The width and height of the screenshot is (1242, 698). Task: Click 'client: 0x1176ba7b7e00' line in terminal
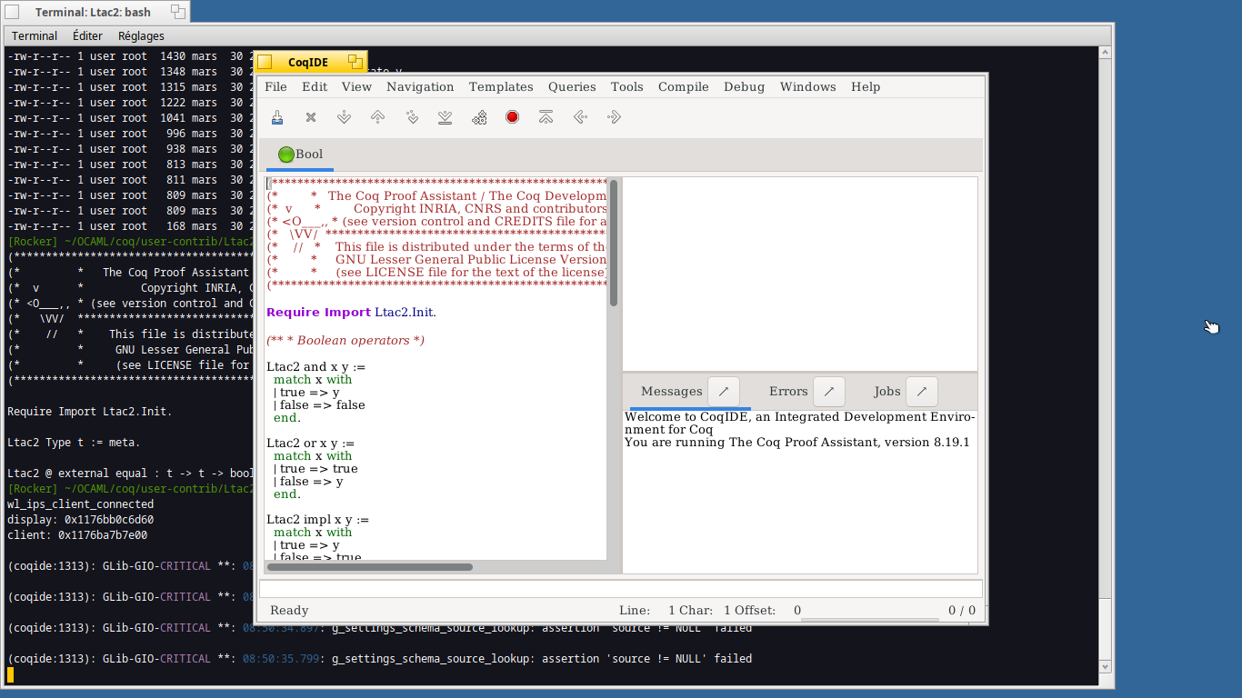point(77,535)
